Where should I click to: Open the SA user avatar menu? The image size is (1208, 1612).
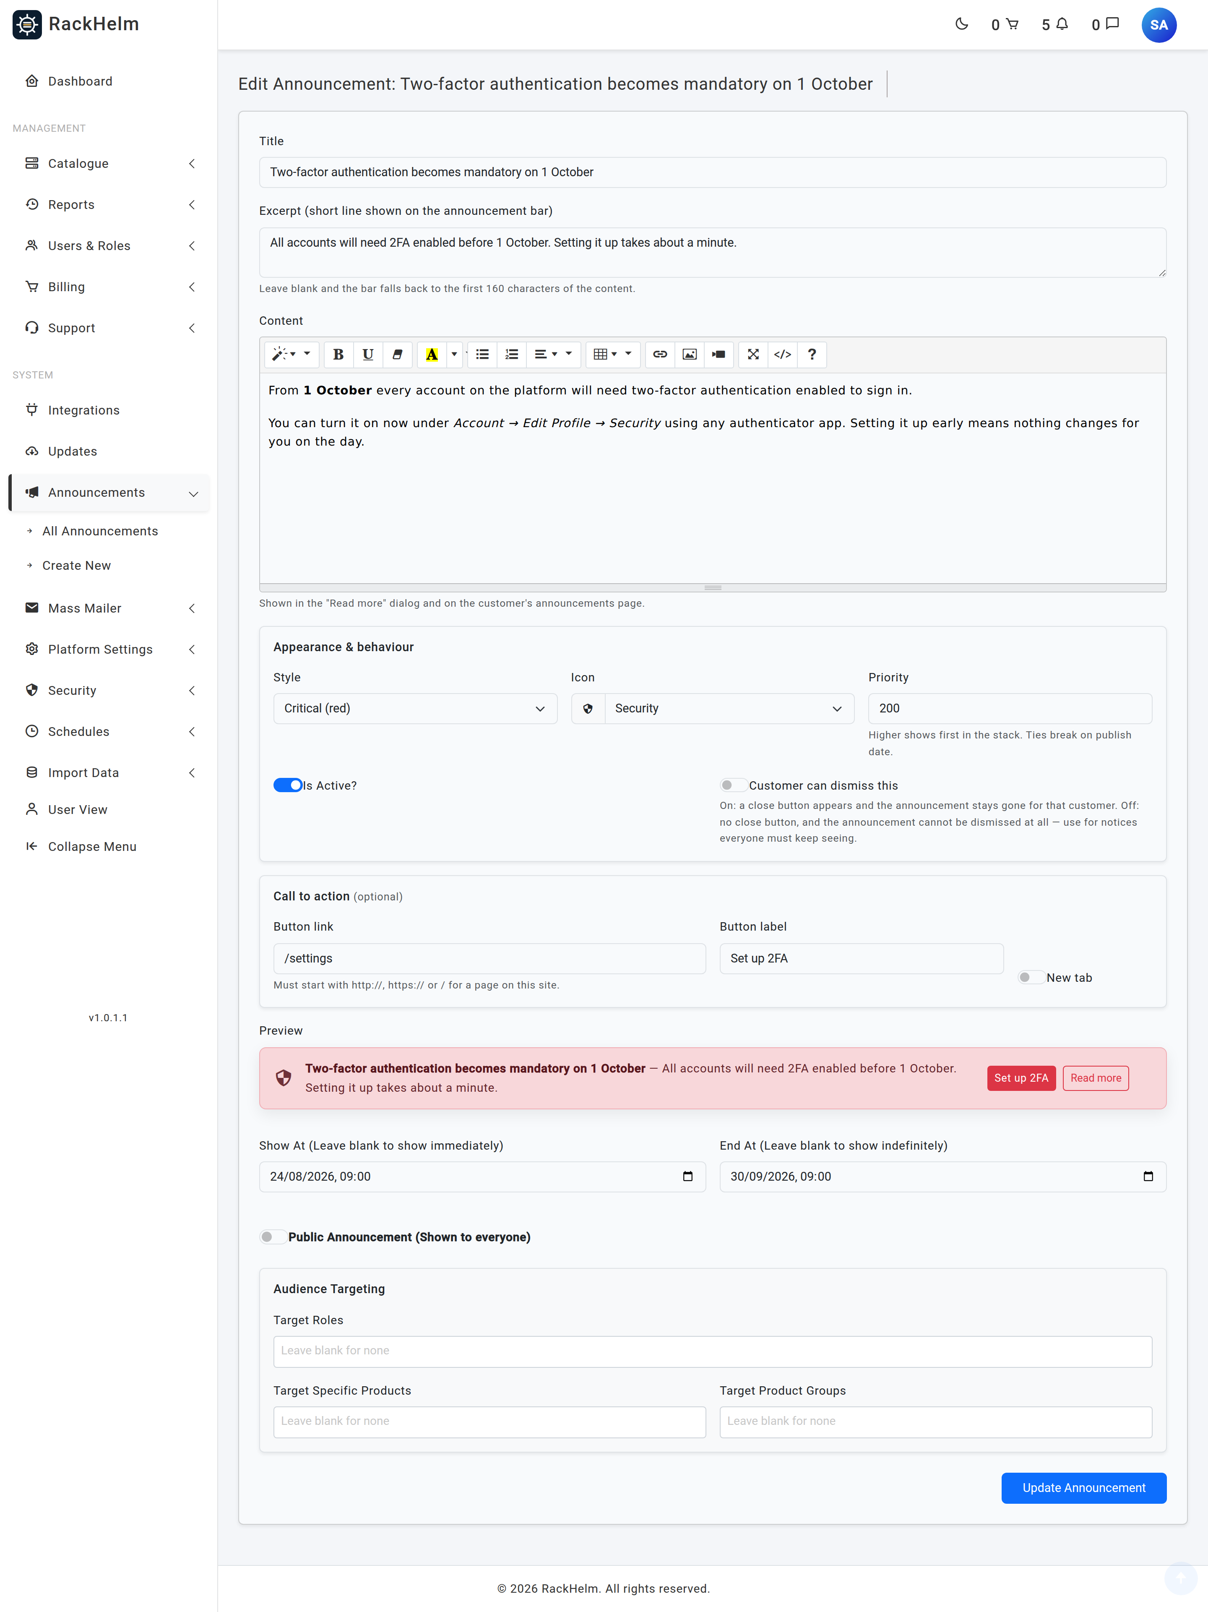1159,25
